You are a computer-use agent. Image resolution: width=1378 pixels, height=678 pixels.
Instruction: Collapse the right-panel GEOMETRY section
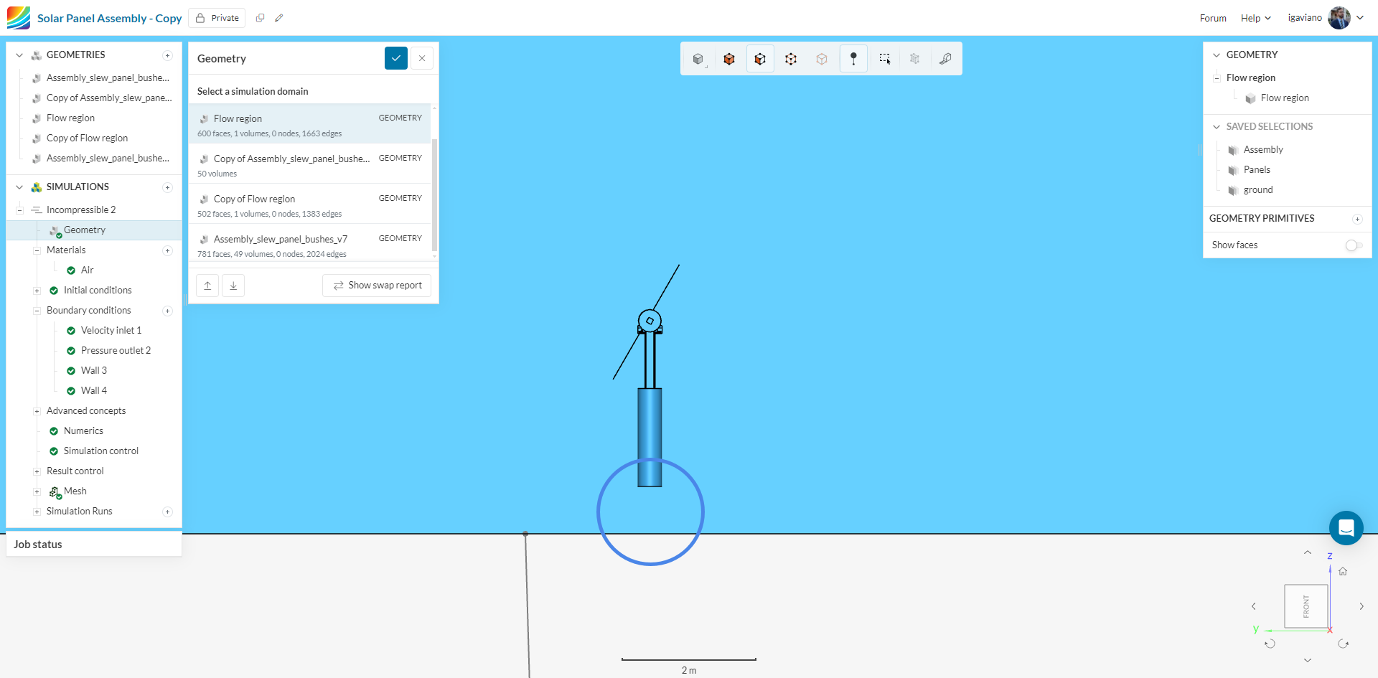[1217, 55]
